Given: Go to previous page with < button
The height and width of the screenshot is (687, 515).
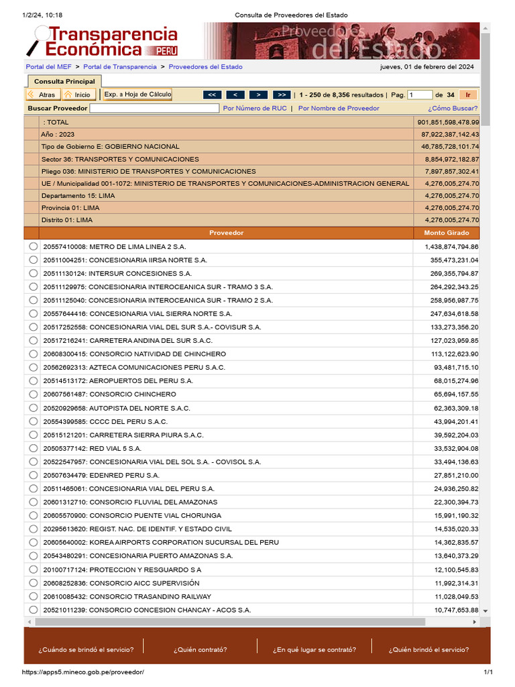Looking at the screenshot, I should 235,95.
